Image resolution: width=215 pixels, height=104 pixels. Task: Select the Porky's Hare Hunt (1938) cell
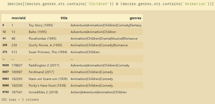(x=47, y=86)
